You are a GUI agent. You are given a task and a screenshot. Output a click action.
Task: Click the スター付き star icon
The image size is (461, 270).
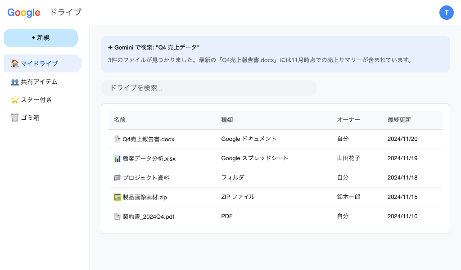tap(15, 99)
